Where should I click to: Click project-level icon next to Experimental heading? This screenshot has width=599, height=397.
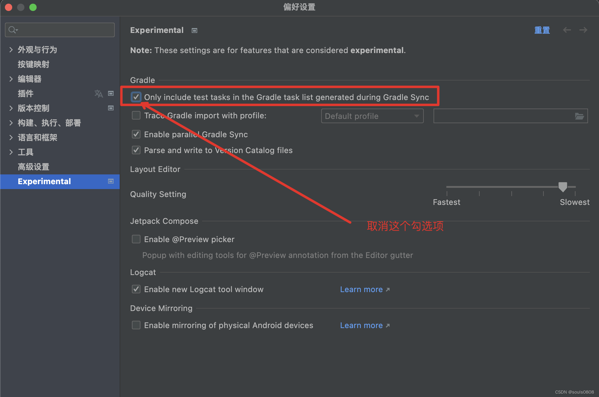194,30
